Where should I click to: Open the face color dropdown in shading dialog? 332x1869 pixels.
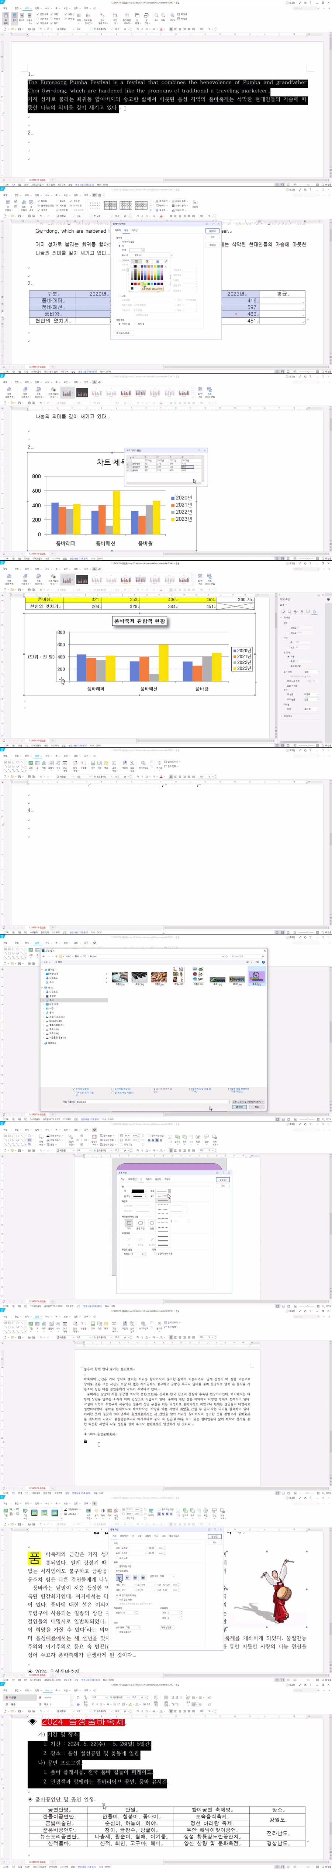137,250
